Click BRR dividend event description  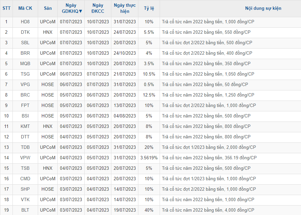[x=207, y=53]
